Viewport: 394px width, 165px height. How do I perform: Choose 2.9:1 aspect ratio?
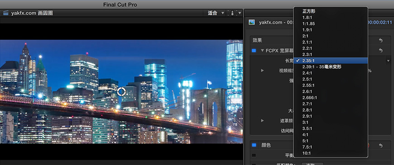click(331, 116)
